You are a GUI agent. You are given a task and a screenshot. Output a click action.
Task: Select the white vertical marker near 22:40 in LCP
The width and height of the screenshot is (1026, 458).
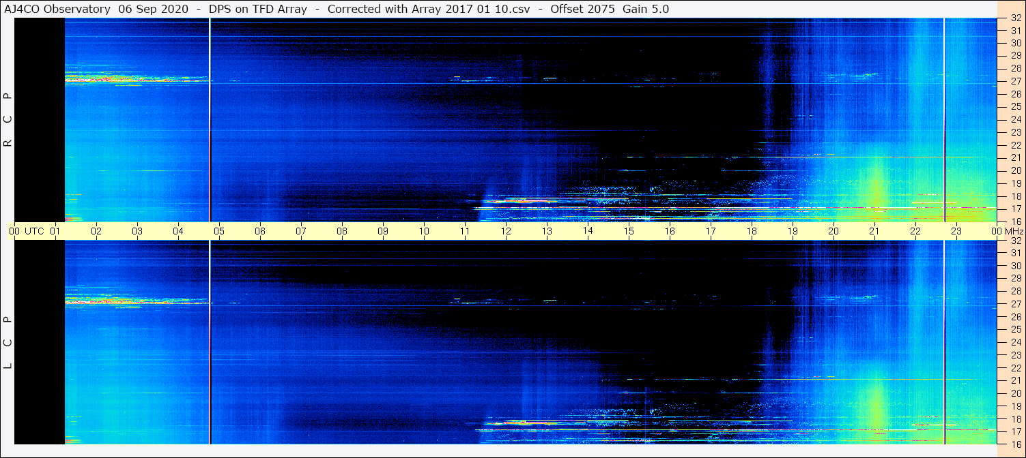[x=944, y=342]
